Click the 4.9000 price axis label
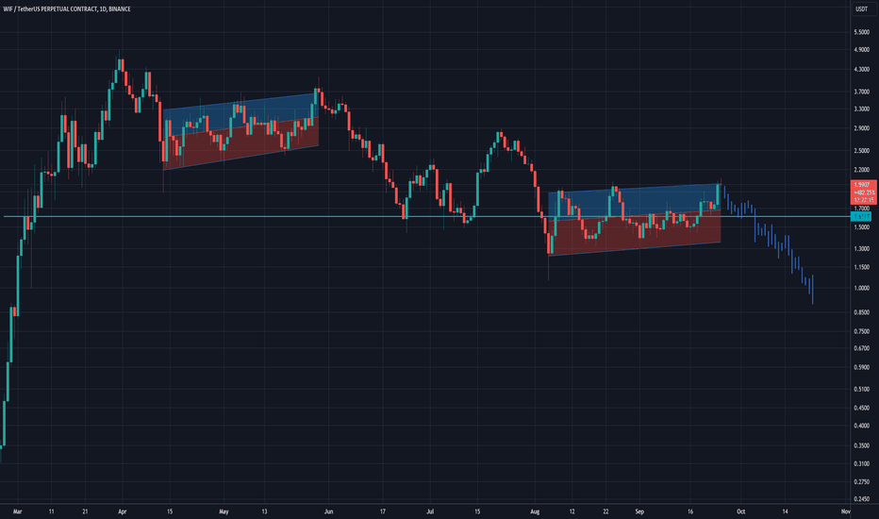This screenshot has height=519, width=879. [861, 50]
